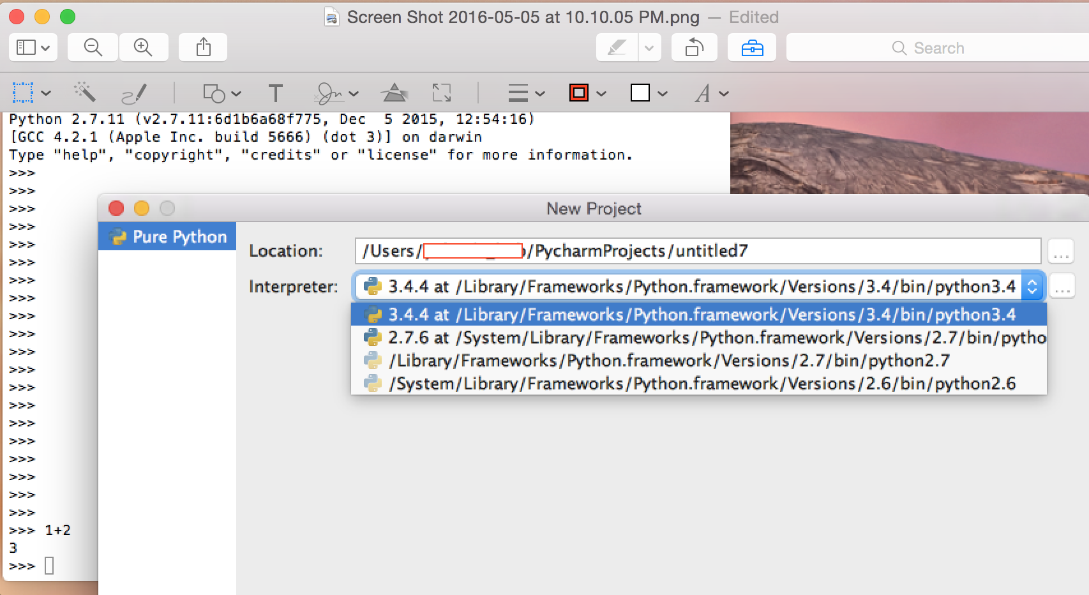Image resolution: width=1089 pixels, height=595 pixels.
Task: Expand the Text Style dropdown chevron
Action: point(724,94)
